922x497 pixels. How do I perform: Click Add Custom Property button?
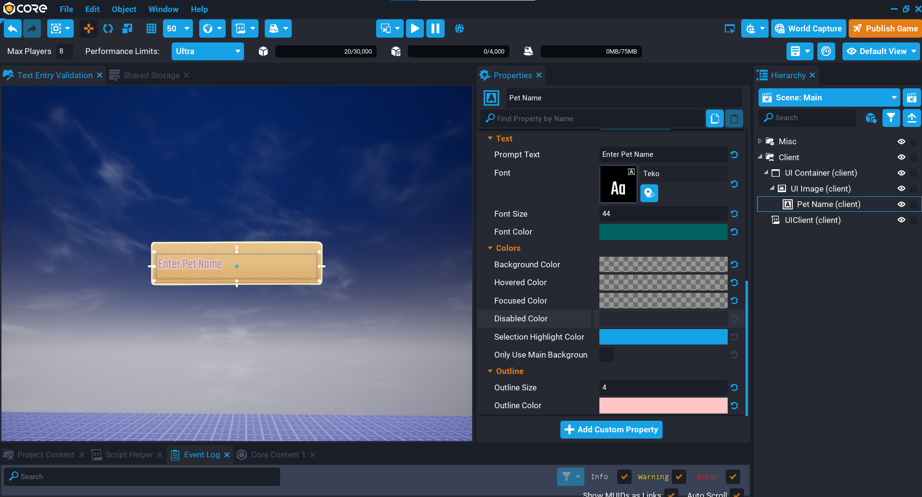tap(611, 429)
